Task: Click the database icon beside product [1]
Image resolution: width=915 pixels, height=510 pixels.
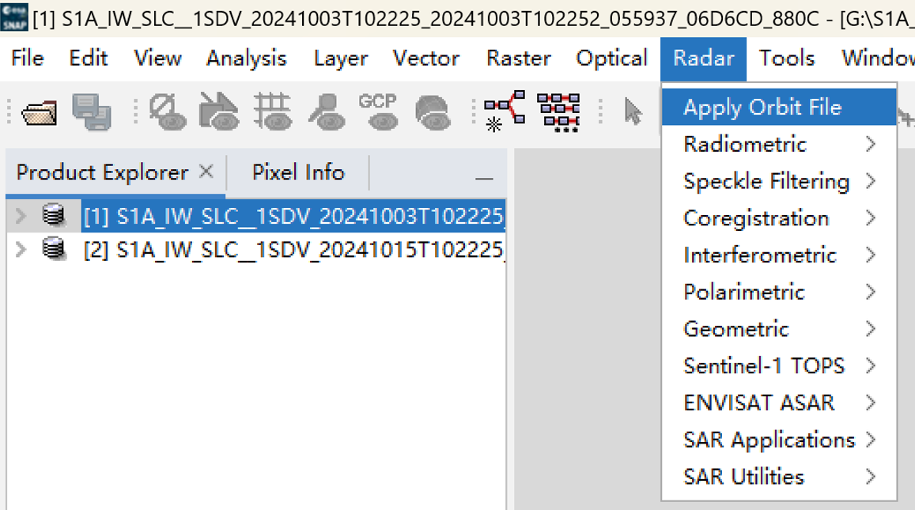Action: tap(52, 213)
